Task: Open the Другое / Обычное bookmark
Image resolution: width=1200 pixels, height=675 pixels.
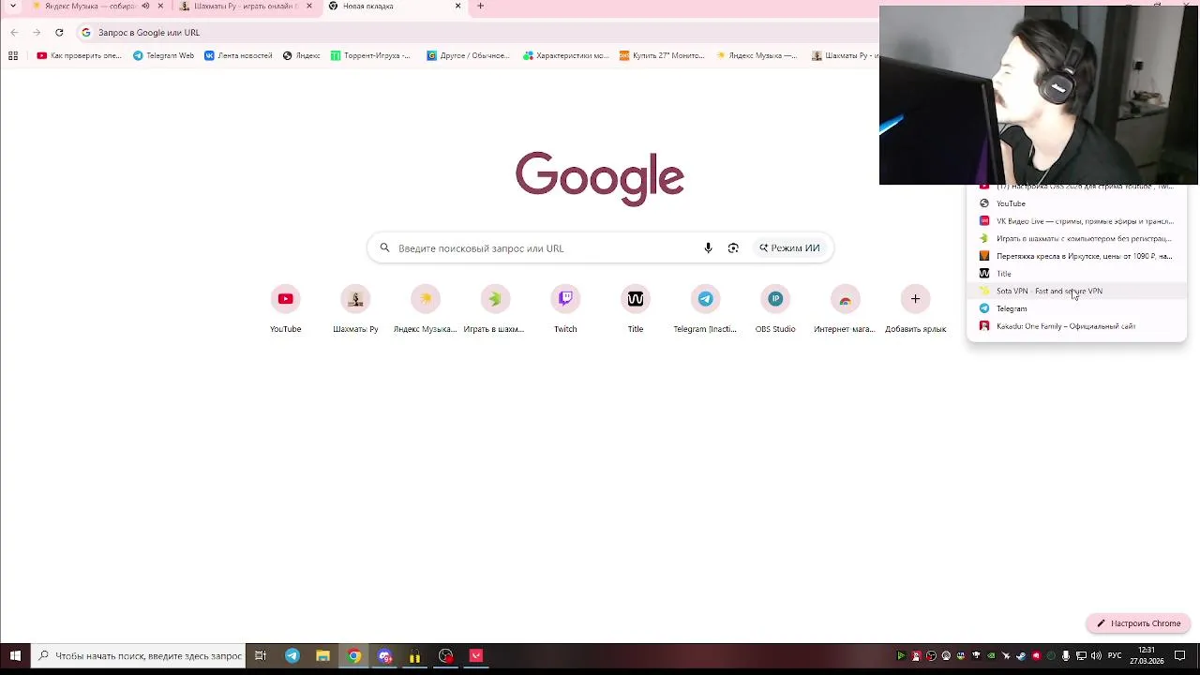Action: coord(468,55)
